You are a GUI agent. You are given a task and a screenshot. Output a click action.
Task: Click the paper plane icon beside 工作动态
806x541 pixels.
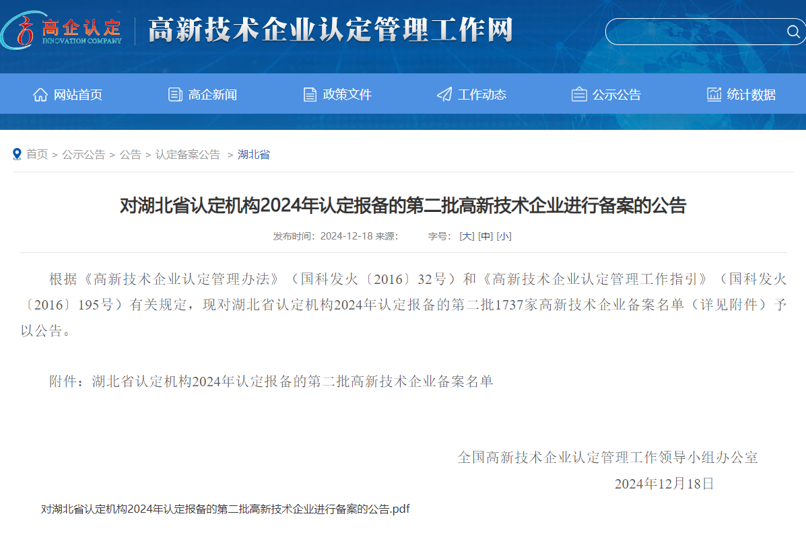[x=444, y=94]
